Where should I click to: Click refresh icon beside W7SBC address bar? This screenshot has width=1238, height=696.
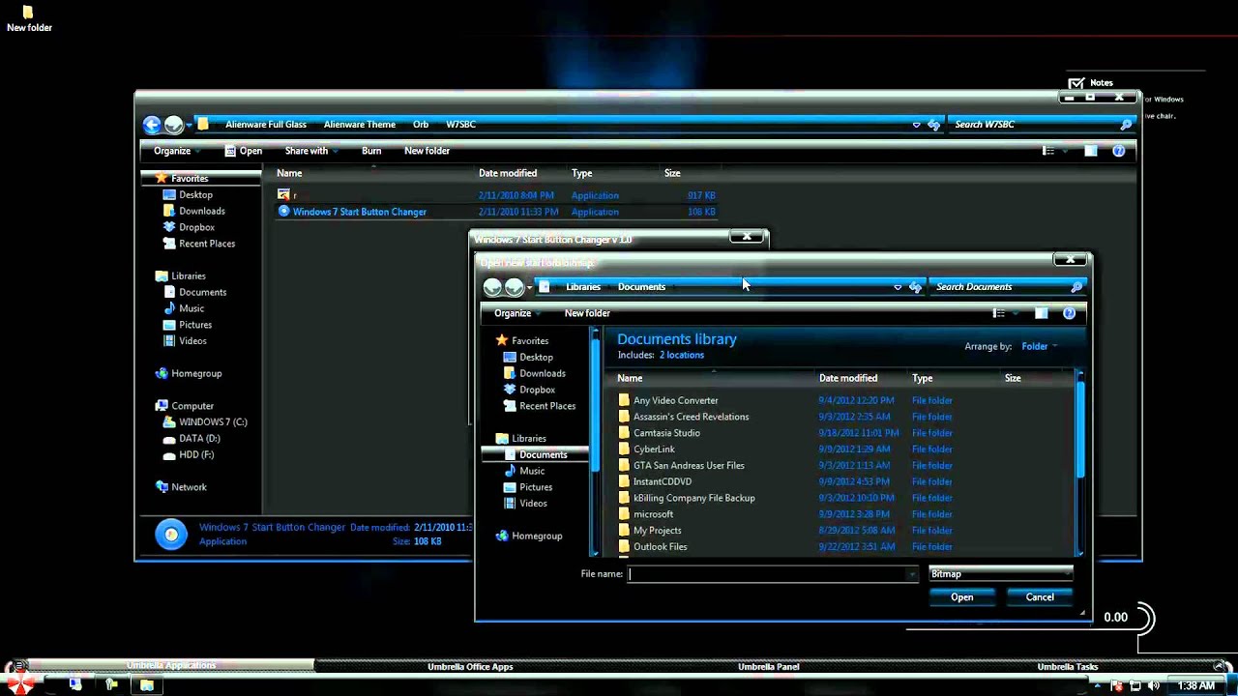pyautogui.click(x=933, y=125)
